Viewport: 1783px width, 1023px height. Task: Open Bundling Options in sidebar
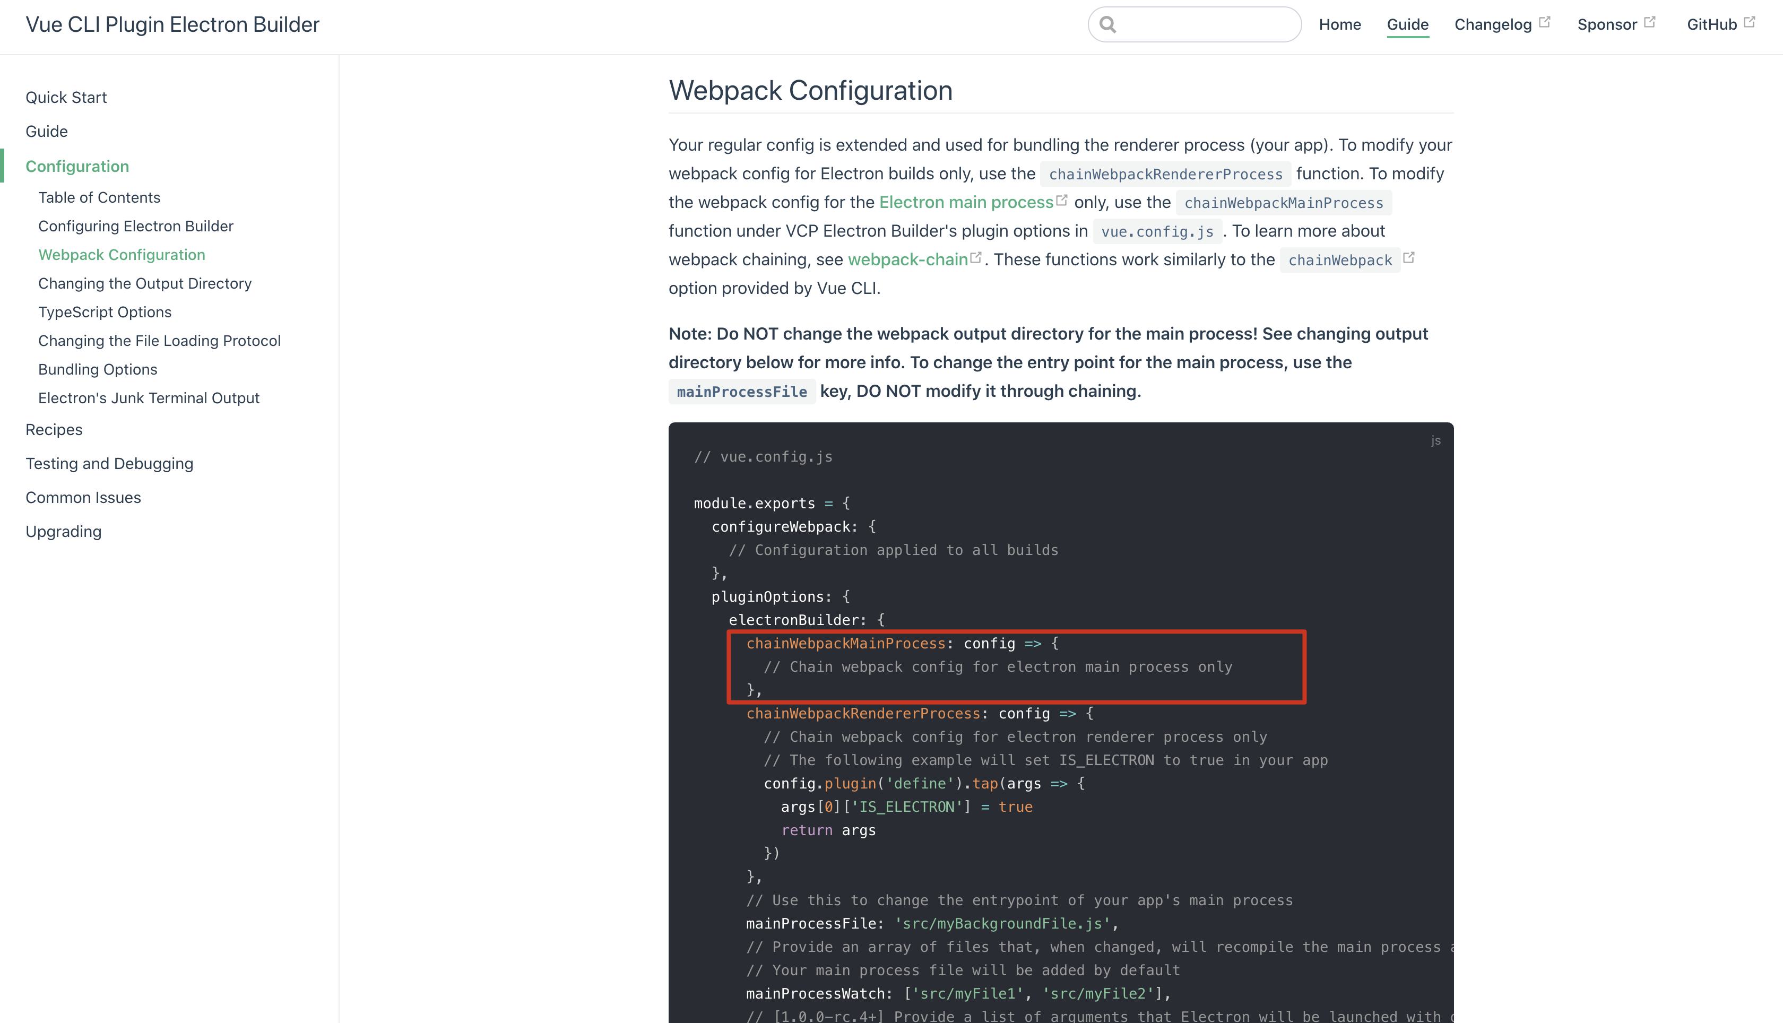[98, 370]
